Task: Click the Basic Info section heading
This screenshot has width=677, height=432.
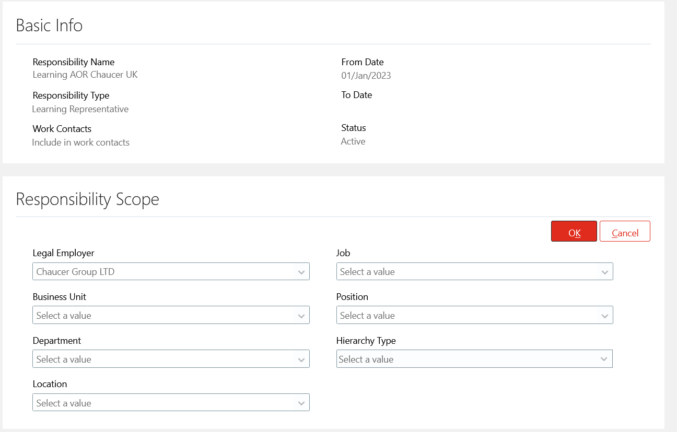Action: (49, 25)
